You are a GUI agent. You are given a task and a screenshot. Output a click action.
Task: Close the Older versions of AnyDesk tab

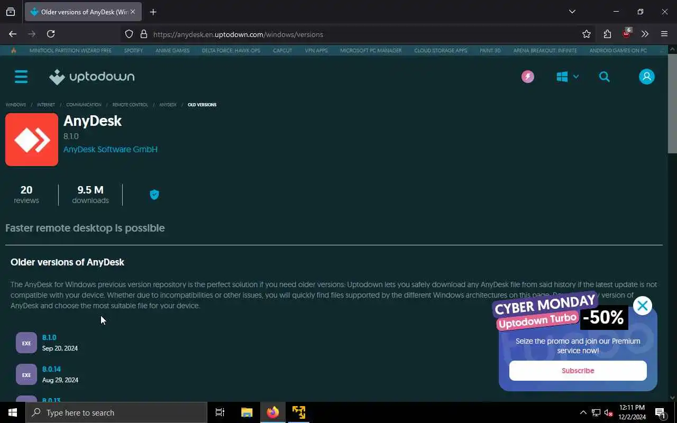pos(133,12)
